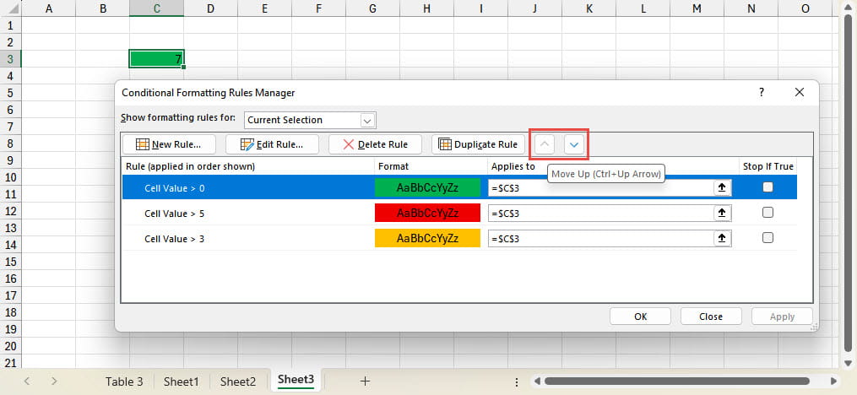Screen dimensions: 857x395
Task: Enable Stop If True for Cell Value > 0
Action: 768,188
